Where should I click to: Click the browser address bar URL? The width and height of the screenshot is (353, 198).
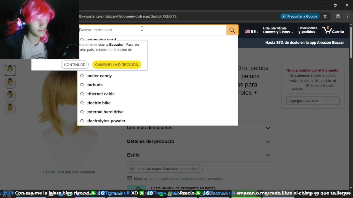pyautogui.click(x=128, y=16)
